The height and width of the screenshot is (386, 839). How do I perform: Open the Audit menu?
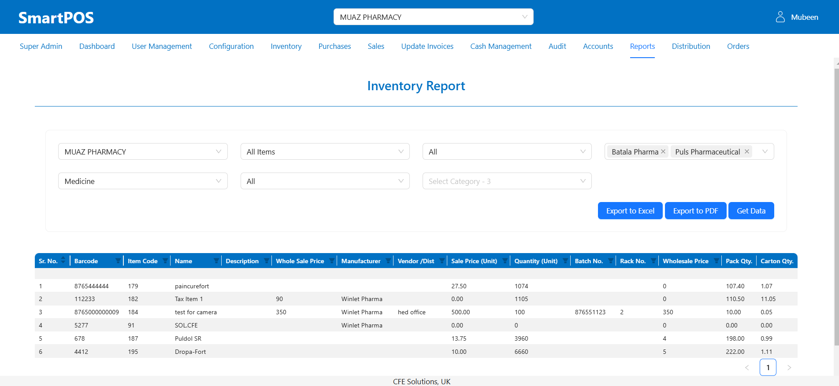pyautogui.click(x=557, y=46)
